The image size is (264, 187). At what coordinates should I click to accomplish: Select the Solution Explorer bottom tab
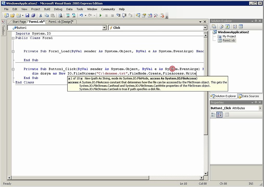pos(223,96)
